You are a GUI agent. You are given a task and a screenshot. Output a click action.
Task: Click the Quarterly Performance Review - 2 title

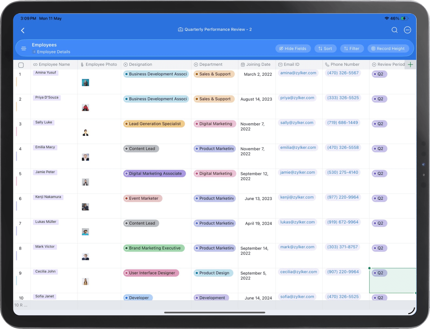coord(218,30)
